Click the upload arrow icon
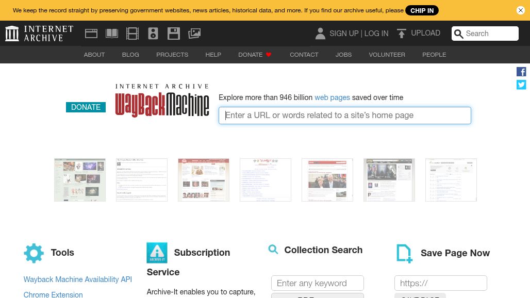530x298 pixels. [x=402, y=34]
